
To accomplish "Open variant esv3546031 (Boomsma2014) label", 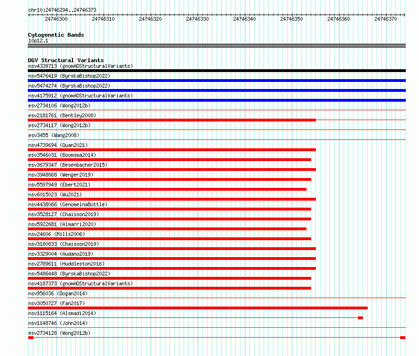I will click(x=62, y=155).
